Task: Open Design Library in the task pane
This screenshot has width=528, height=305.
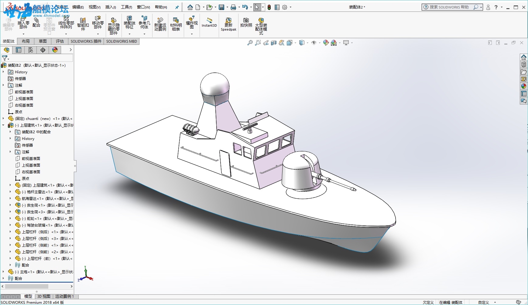Action: tap(524, 65)
